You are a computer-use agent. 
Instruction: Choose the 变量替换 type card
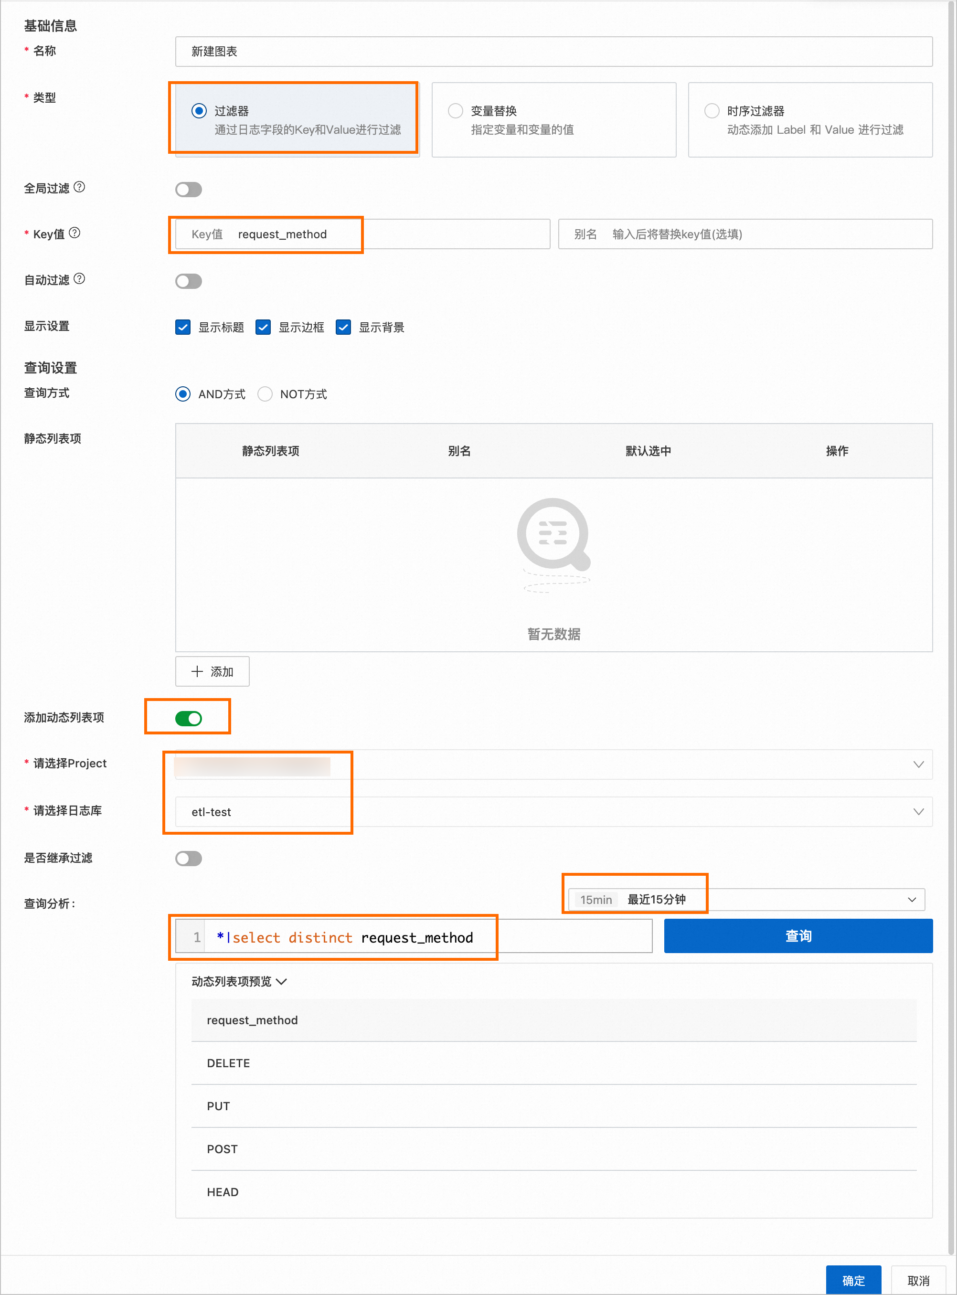click(553, 120)
